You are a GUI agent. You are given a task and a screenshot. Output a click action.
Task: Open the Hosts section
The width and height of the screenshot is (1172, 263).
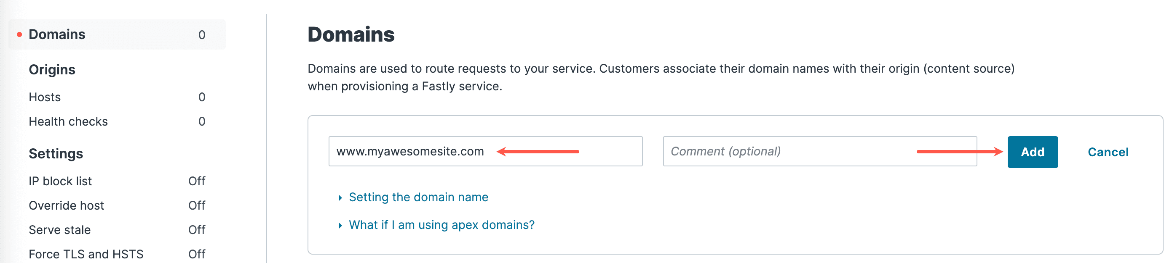[x=45, y=97]
